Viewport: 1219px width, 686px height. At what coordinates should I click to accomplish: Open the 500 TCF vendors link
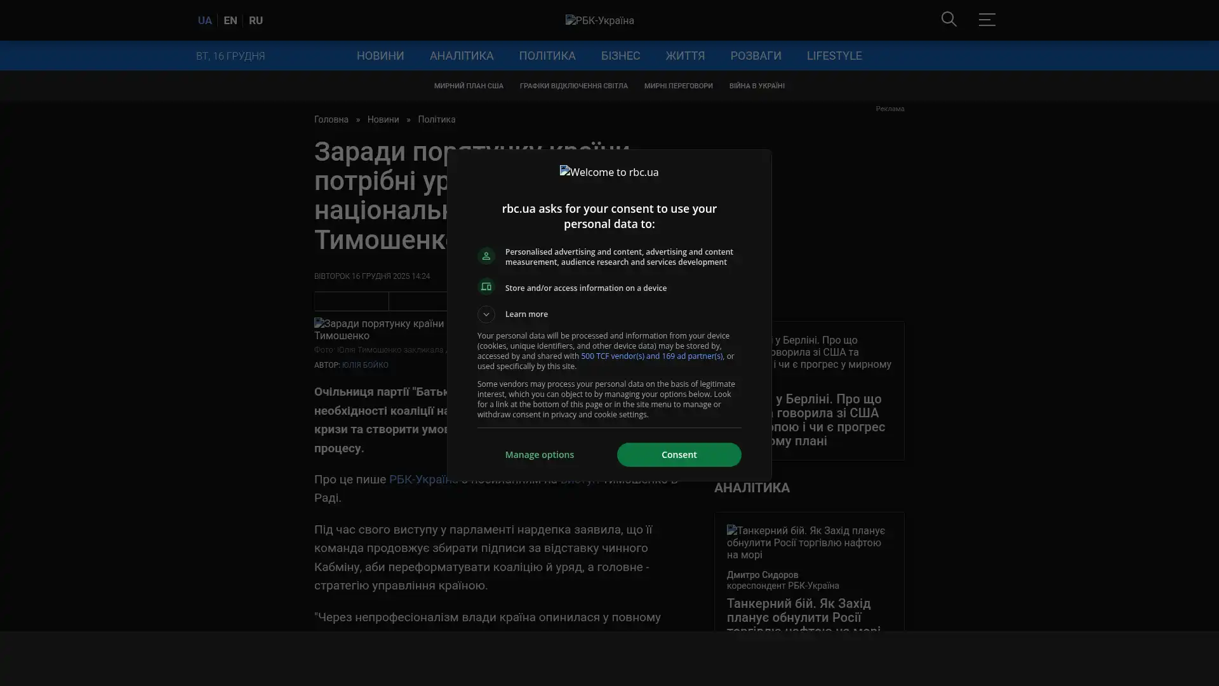(651, 356)
